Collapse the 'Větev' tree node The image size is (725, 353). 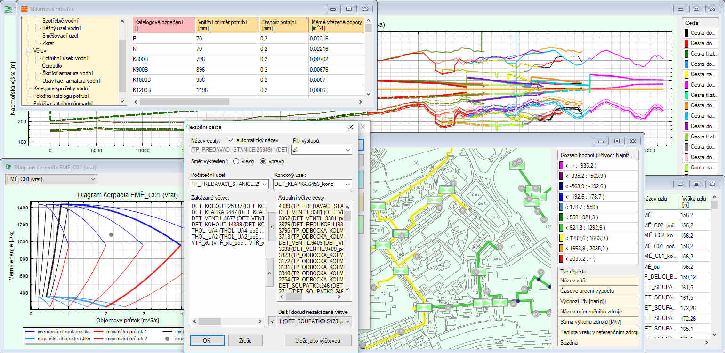tap(28, 51)
